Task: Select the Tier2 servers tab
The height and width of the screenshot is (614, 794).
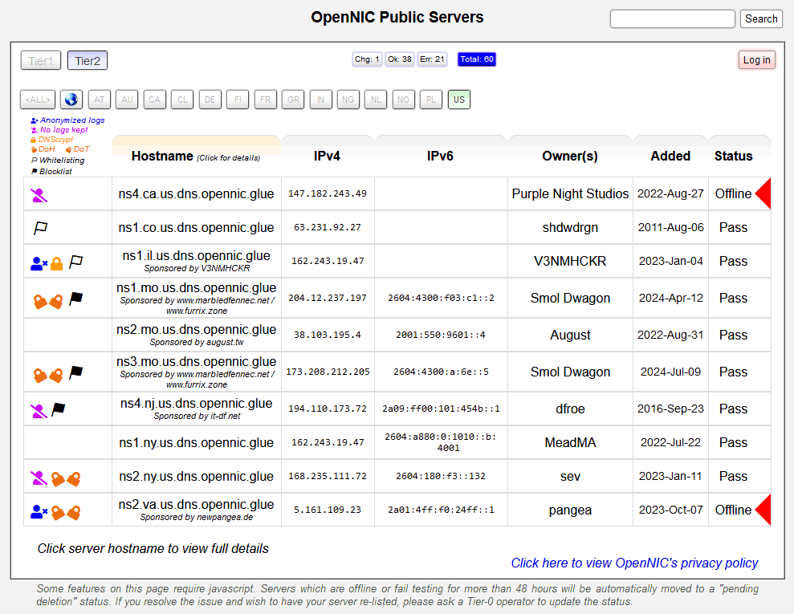Action: (x=87, y=61)
